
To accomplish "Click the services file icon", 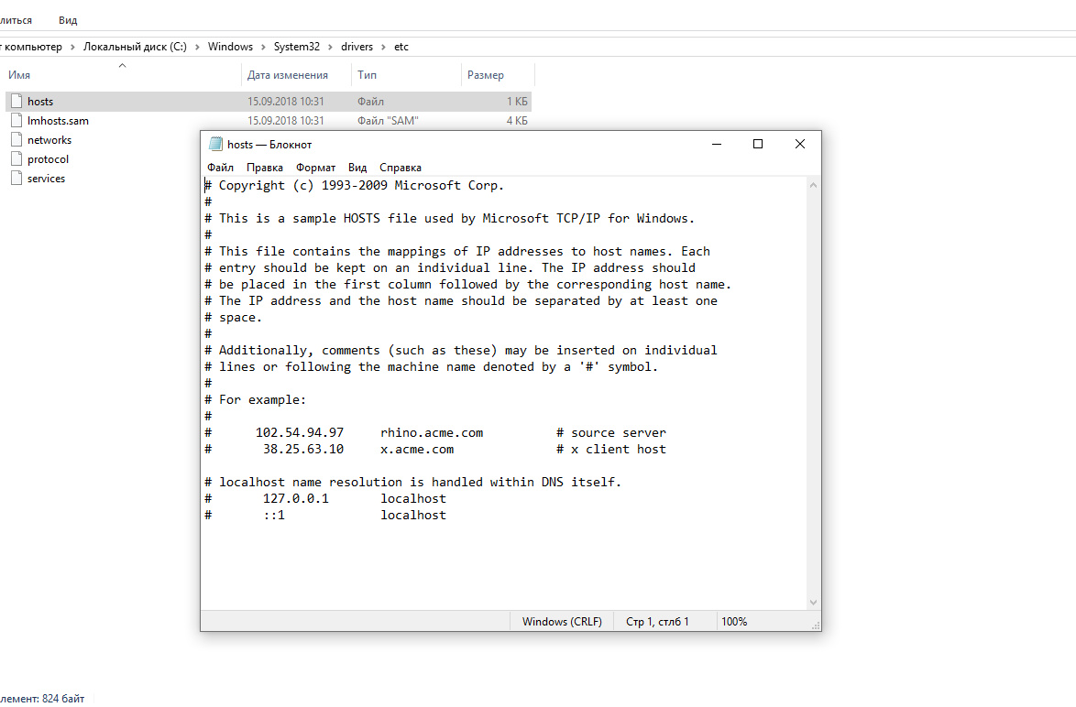I will click(16, 179).
